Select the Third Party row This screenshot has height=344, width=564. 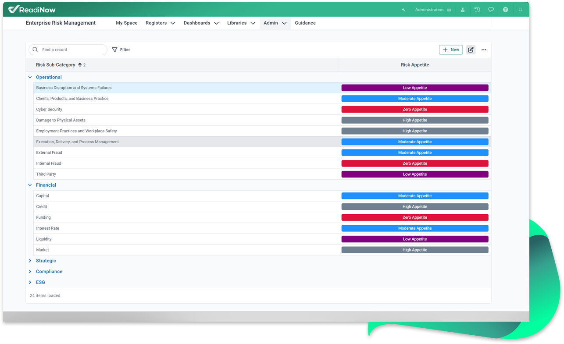pos(262,174)
